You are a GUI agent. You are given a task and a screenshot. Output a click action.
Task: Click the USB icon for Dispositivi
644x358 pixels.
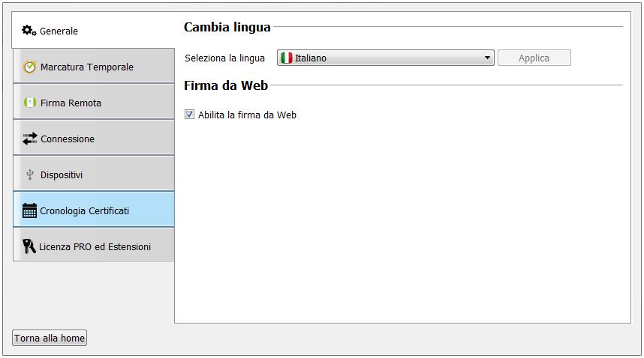(30, 175)
